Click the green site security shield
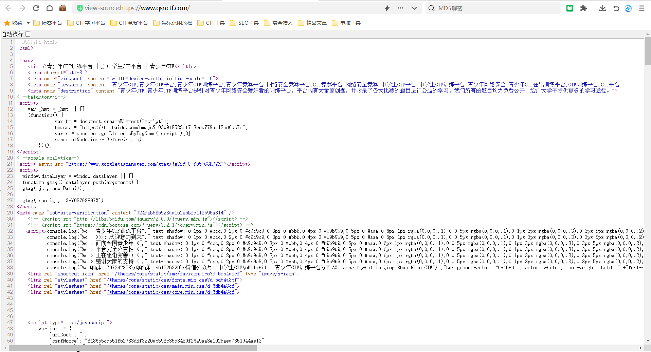Screen dimensions: 651x352 point(80,8)
